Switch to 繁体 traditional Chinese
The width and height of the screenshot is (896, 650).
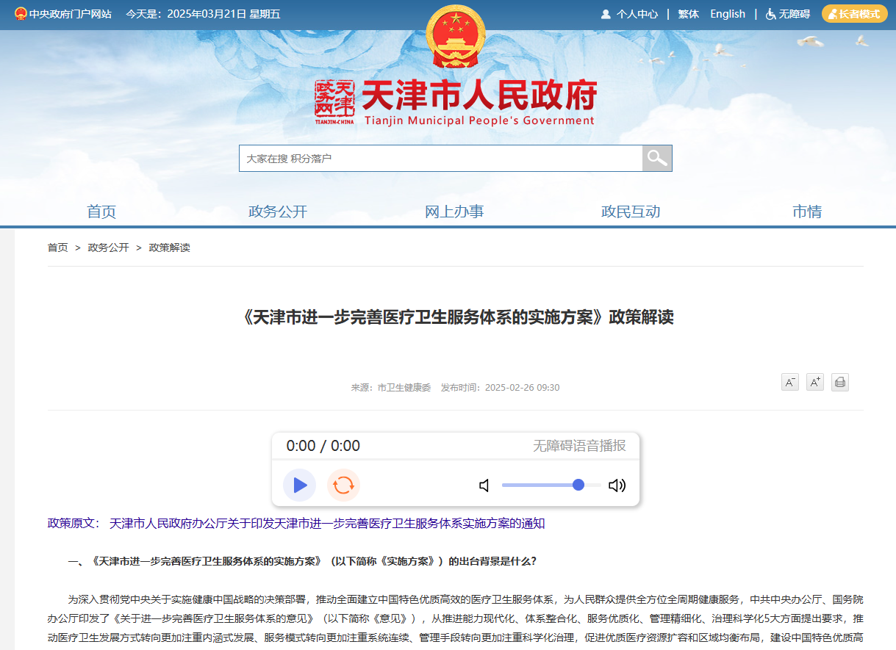[x=689, y=14]
